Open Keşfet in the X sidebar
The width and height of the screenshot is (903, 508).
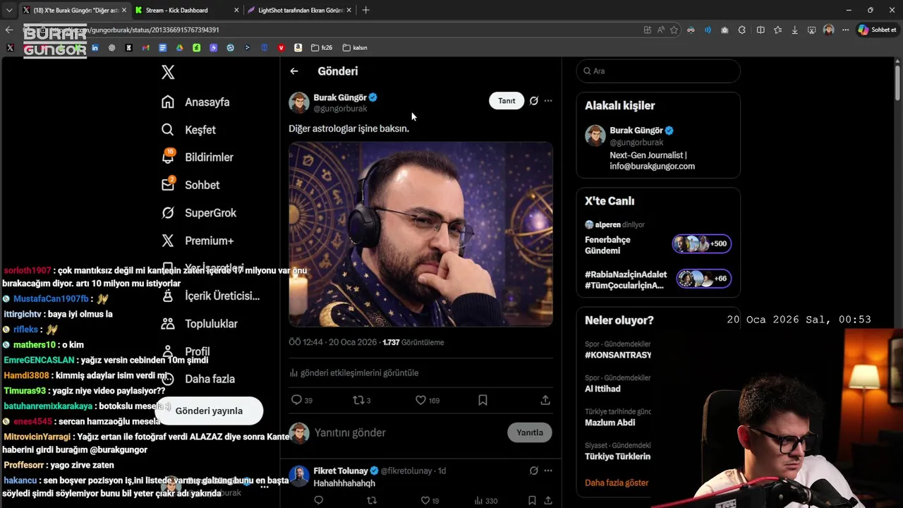(188, 130)
